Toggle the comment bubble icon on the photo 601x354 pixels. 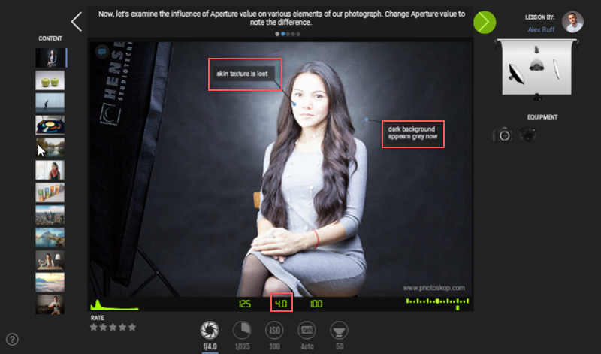(102, 52)
